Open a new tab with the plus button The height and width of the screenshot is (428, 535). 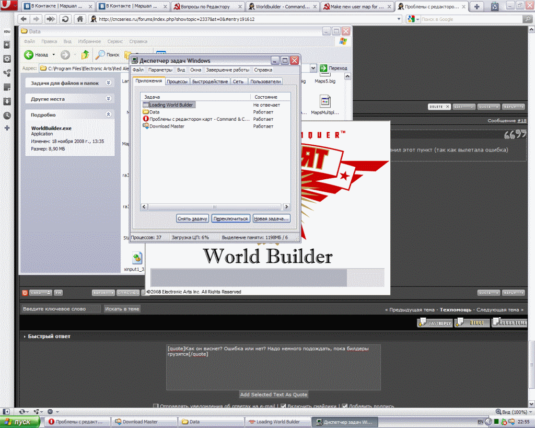pos(477,6)
